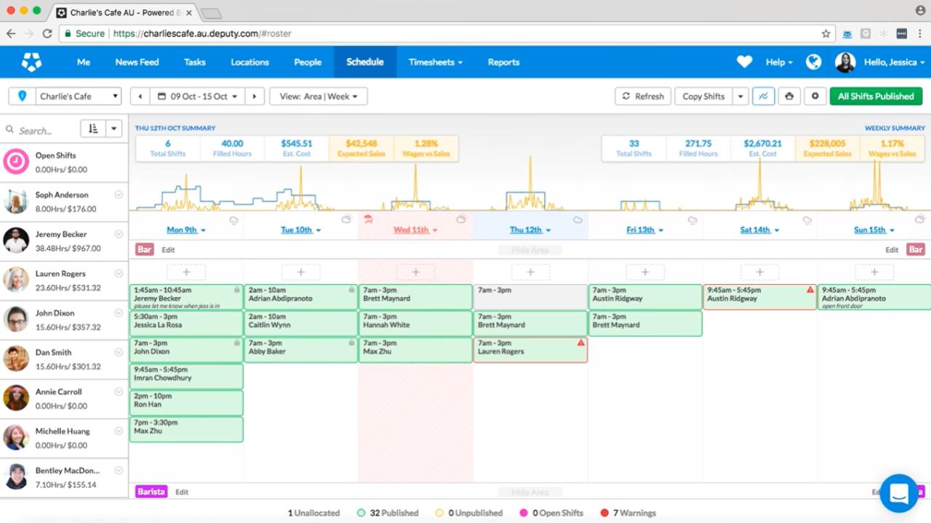Screen dimensions: 931x523
Task: Click the calendar icon in the date selector
Action: click(161, 95)
